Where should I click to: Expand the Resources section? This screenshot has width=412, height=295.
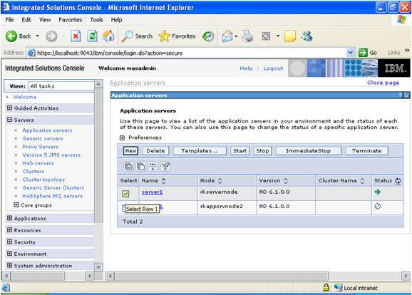(10, 230)
